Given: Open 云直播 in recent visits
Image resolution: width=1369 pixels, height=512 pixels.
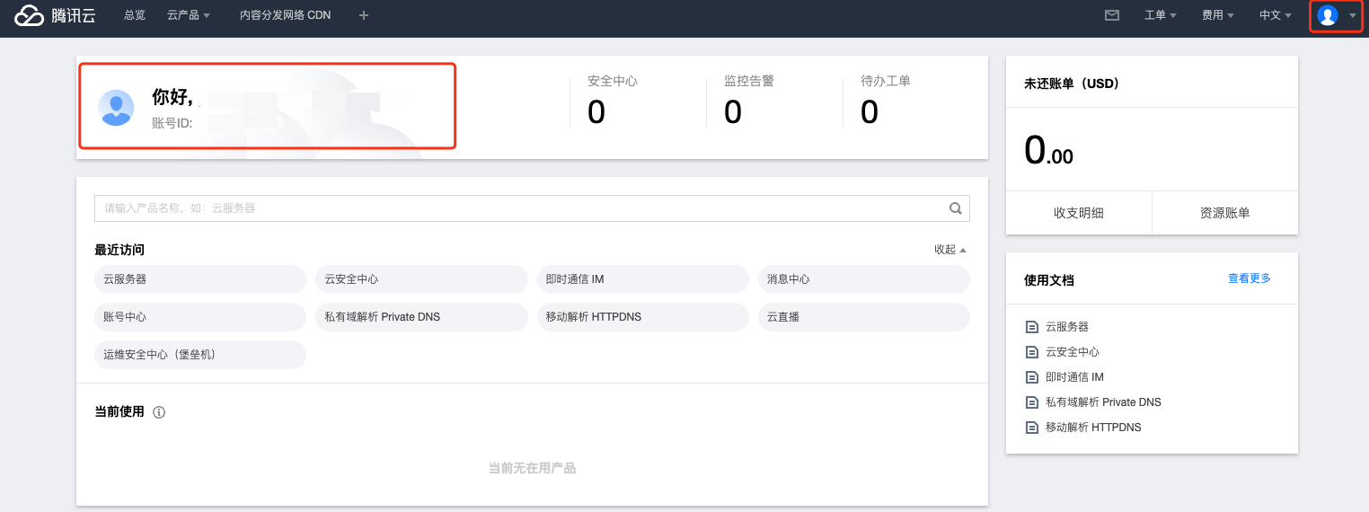Looking at the screenshot, I should click(863, 317).
